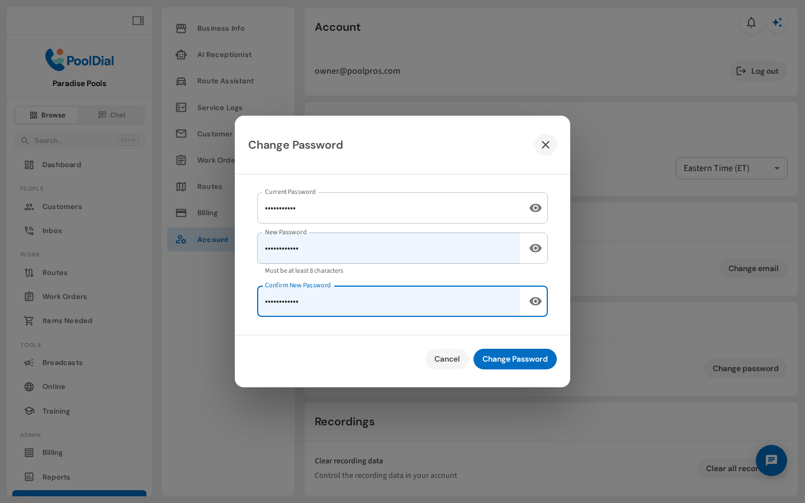Open Work Orders in left sidebar
Viewport: 805px width, 503px height.
coord(79,297)
